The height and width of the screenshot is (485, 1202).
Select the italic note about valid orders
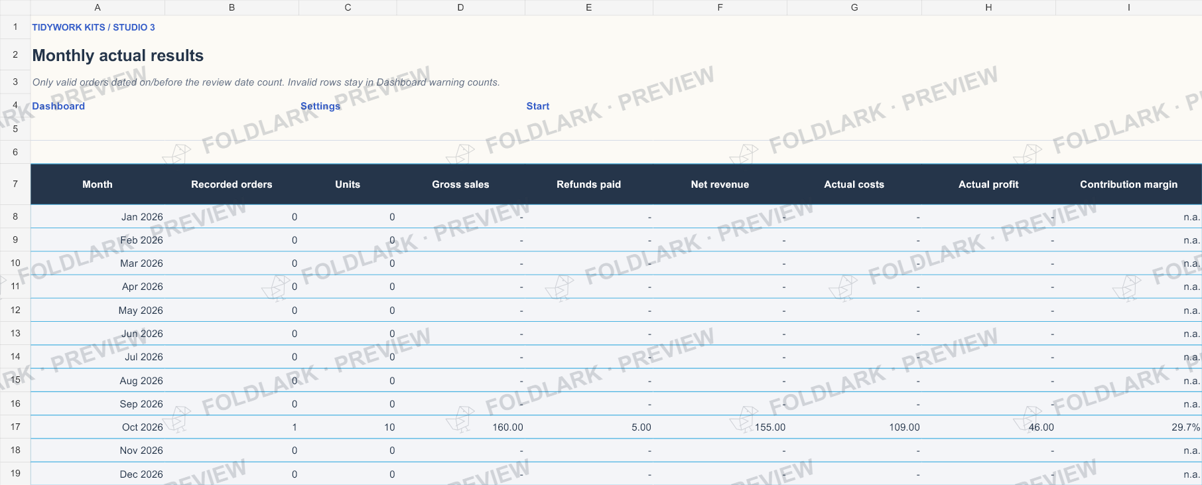point(266,82)
